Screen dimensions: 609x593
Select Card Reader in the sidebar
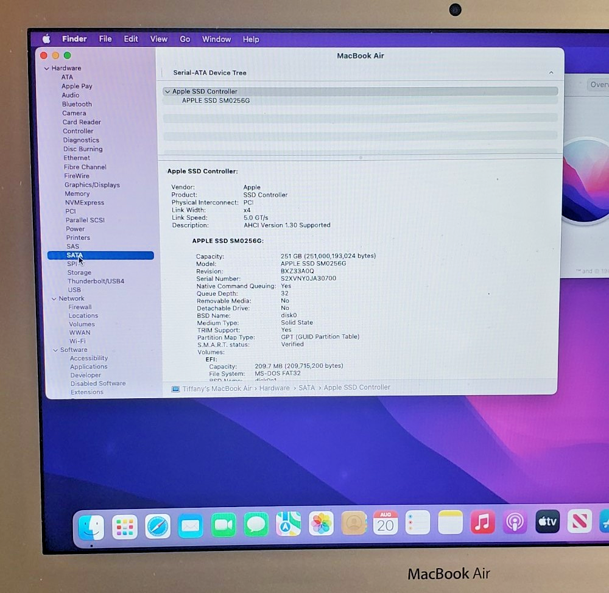click(x=82, y=122)
